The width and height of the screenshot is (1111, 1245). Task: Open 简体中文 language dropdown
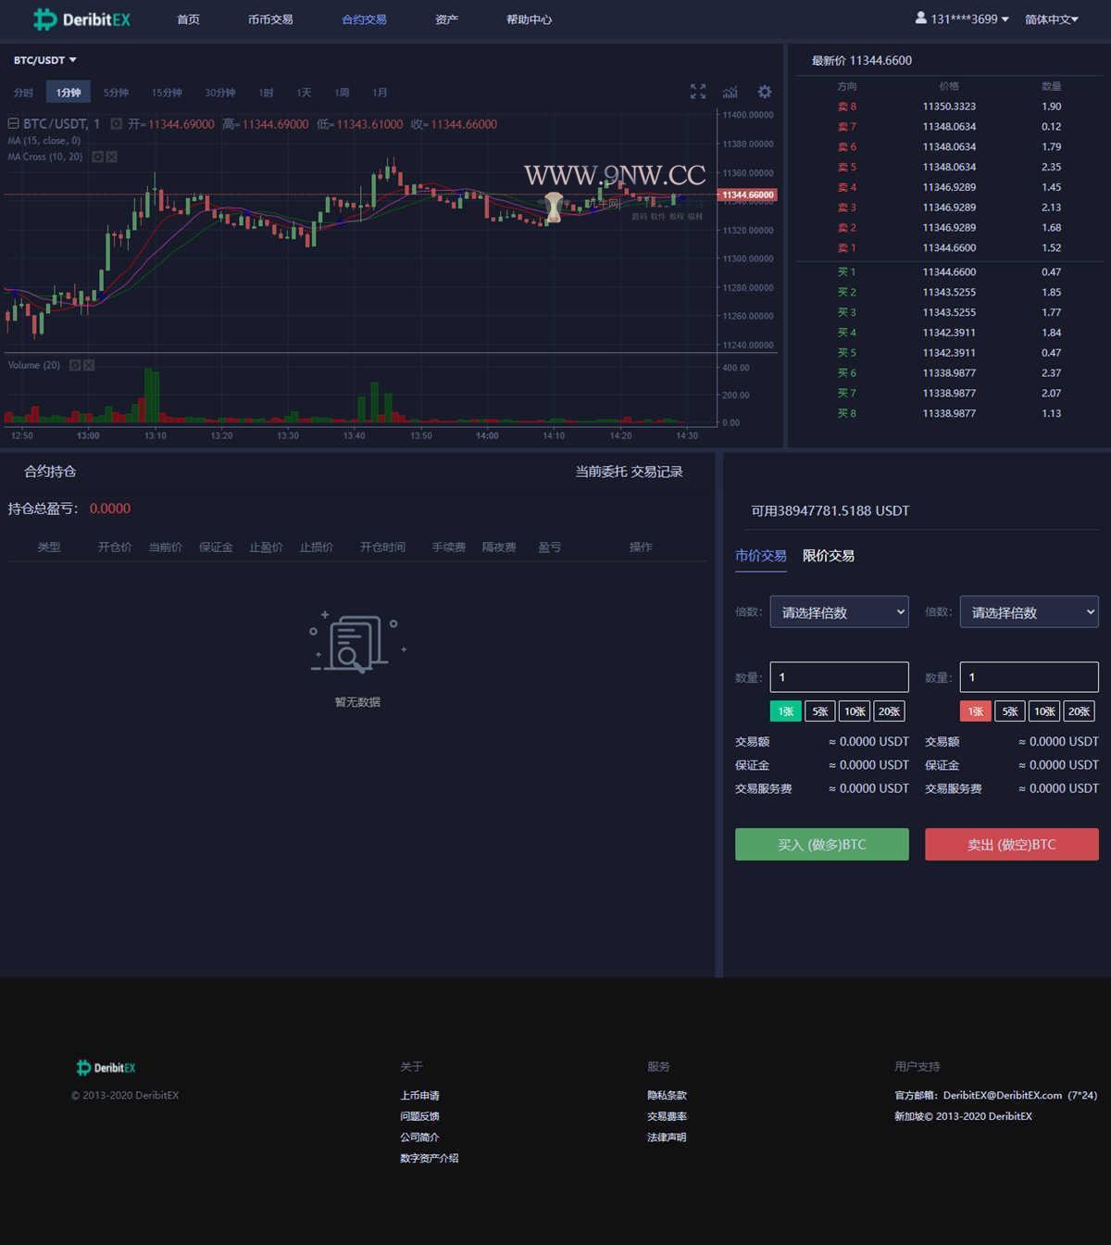tap(1051, 19)
